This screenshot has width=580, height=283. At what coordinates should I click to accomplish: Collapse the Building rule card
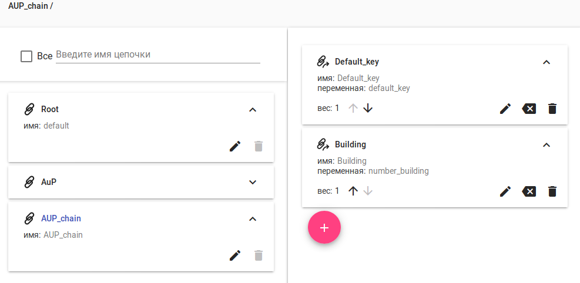(547, 144)
